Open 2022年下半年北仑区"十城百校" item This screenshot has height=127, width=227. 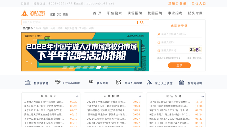(106, 102)
